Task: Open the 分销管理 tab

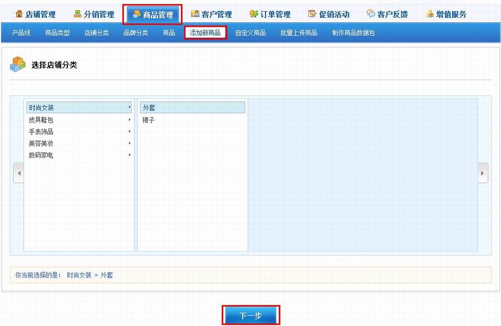Action: pyautogui.click(x=94, y=14)
